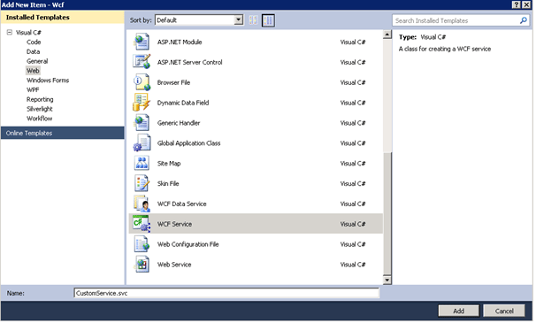Click the Cancel button

[x=504, y=311]
